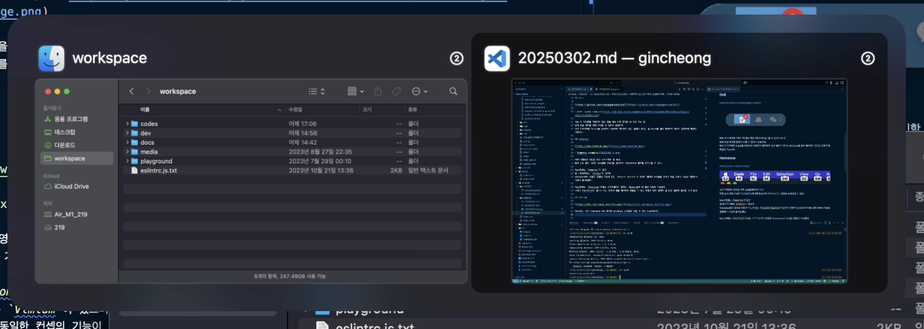Select workspace in Finder sidebar
924x329 pixels.
point(77,158)
